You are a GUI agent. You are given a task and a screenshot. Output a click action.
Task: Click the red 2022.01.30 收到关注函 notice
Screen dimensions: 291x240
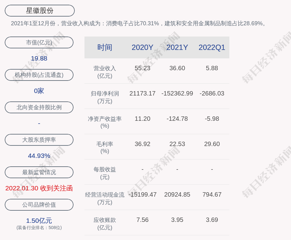39,189
